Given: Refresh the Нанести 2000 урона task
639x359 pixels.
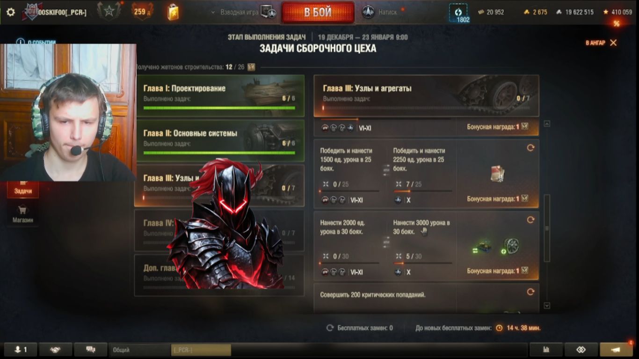Looking at the screenshot, I should pos(530,220).
